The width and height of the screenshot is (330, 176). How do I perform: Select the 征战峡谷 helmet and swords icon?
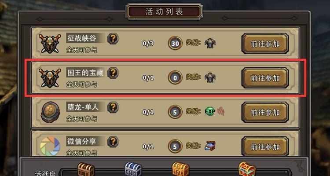[x=50, y=44]
